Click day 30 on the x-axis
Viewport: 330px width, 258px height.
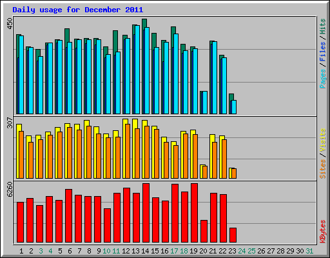pos(300,251)
